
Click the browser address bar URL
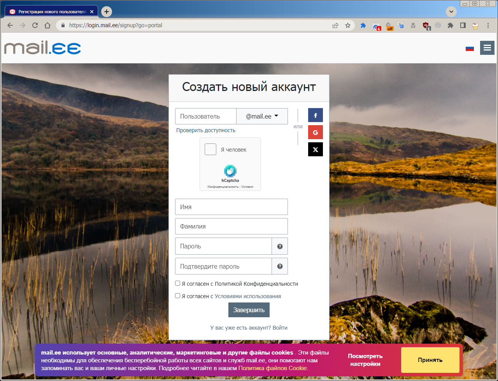click(x=116, y=25)
